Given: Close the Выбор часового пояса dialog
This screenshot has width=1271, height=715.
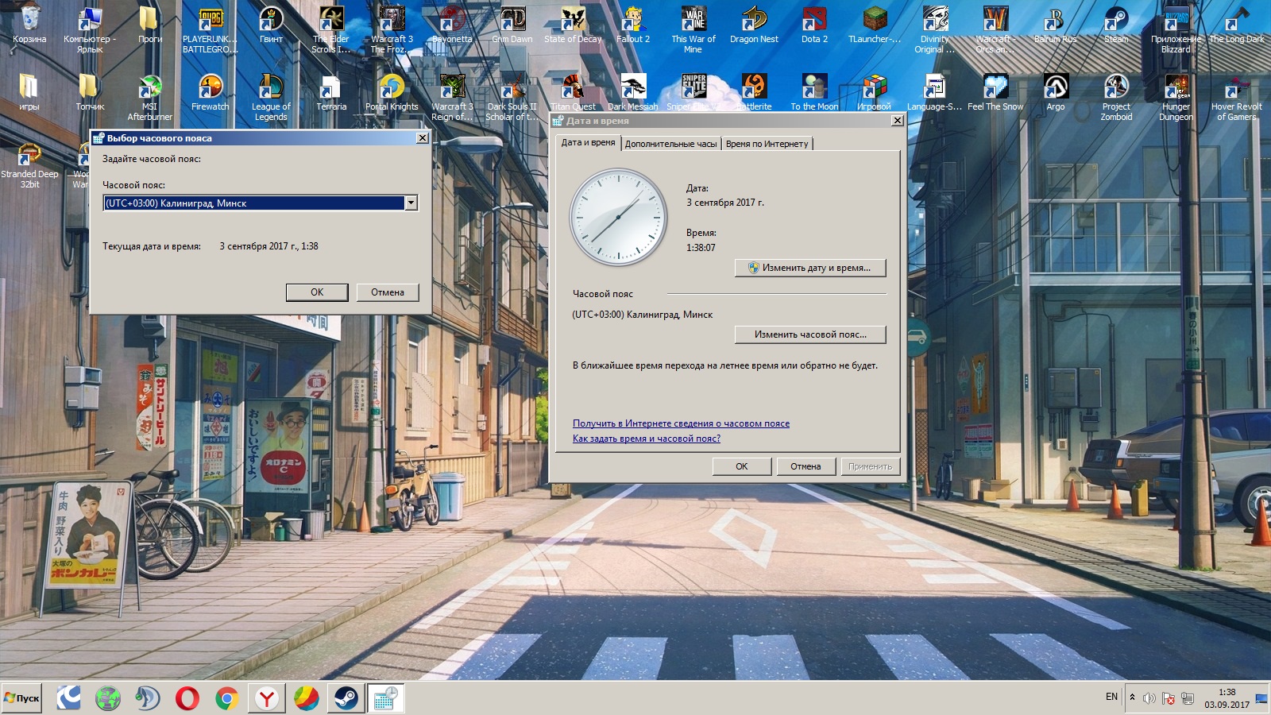Looking at the screenshot, I should 423,137.
